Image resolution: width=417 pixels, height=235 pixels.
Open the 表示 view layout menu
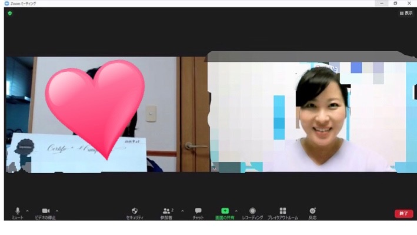click(406, 13)
